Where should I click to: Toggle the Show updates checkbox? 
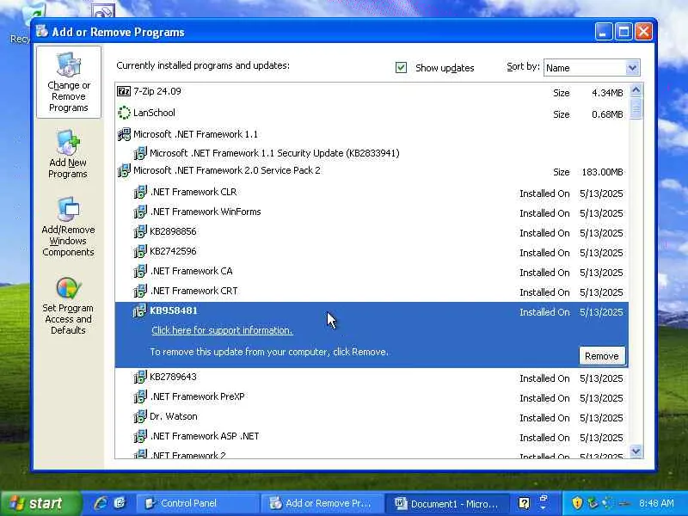click(401, 68)
